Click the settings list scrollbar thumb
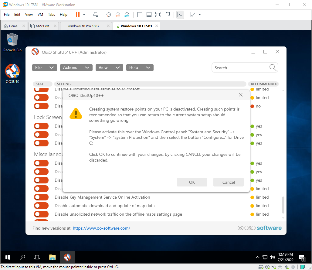312x270 pixels. (x=283, y=205)
